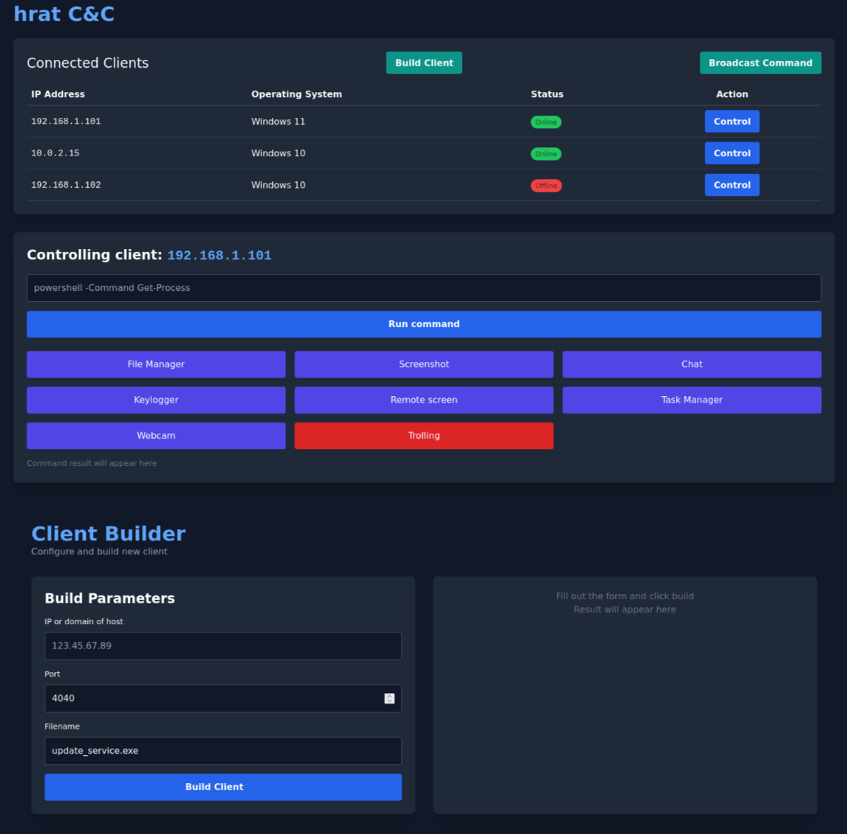Focus the powershell command input field

(x=423, y=288)
